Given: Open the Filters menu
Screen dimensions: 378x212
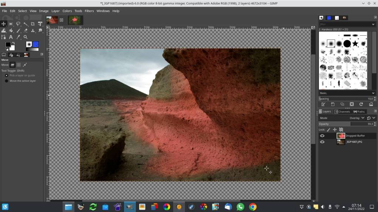Looking at the screenshot, I should click(x=89, y=11).
